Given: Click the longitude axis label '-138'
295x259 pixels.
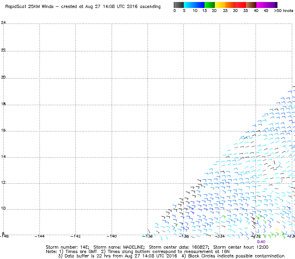Looking at the screenshot, I should coord(147,236).
